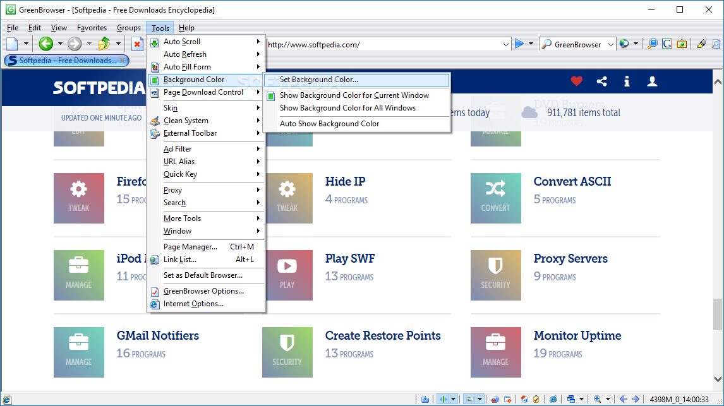This screenshot has width=724, height=406.
Task: Click the user account icon on Softpedia
Action: pyautogui.click(x=652, y=81)
